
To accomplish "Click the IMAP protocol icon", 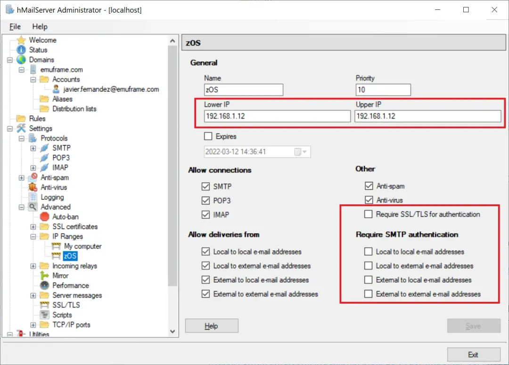I will pos(44,167).
